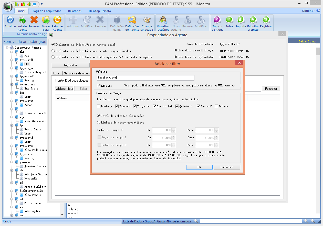
Task: Open the Desktop Remoto tab
Action: pos(100,11)
